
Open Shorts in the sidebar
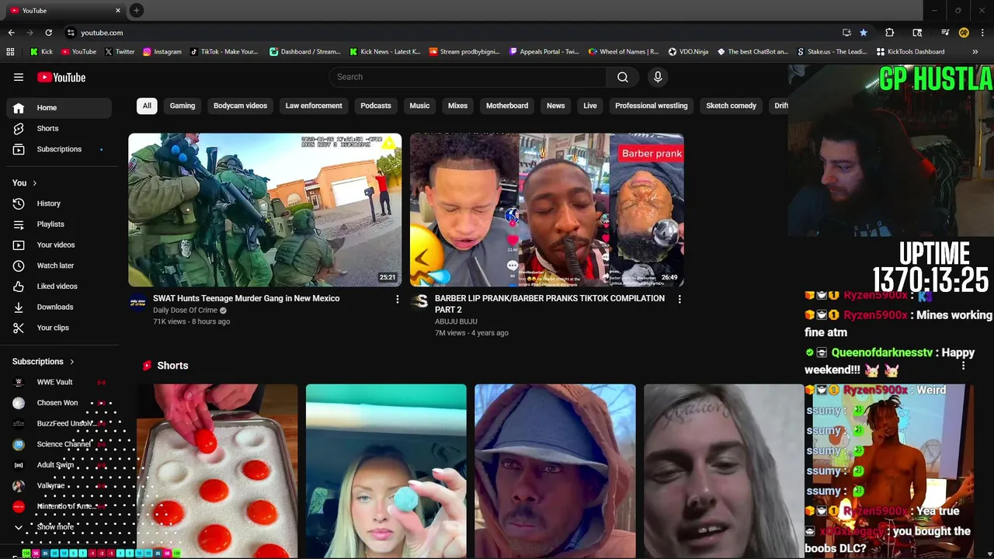point(59,128)
